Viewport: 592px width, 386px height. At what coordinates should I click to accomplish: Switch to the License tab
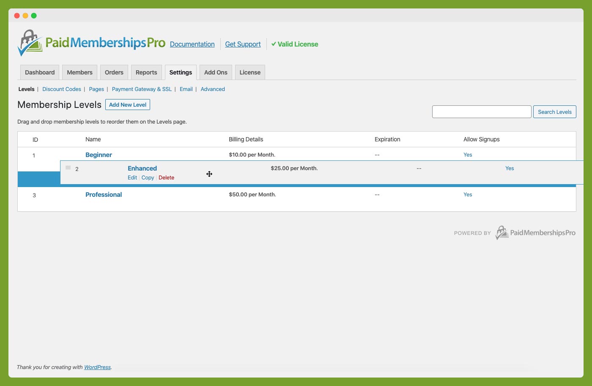[250, 72]
